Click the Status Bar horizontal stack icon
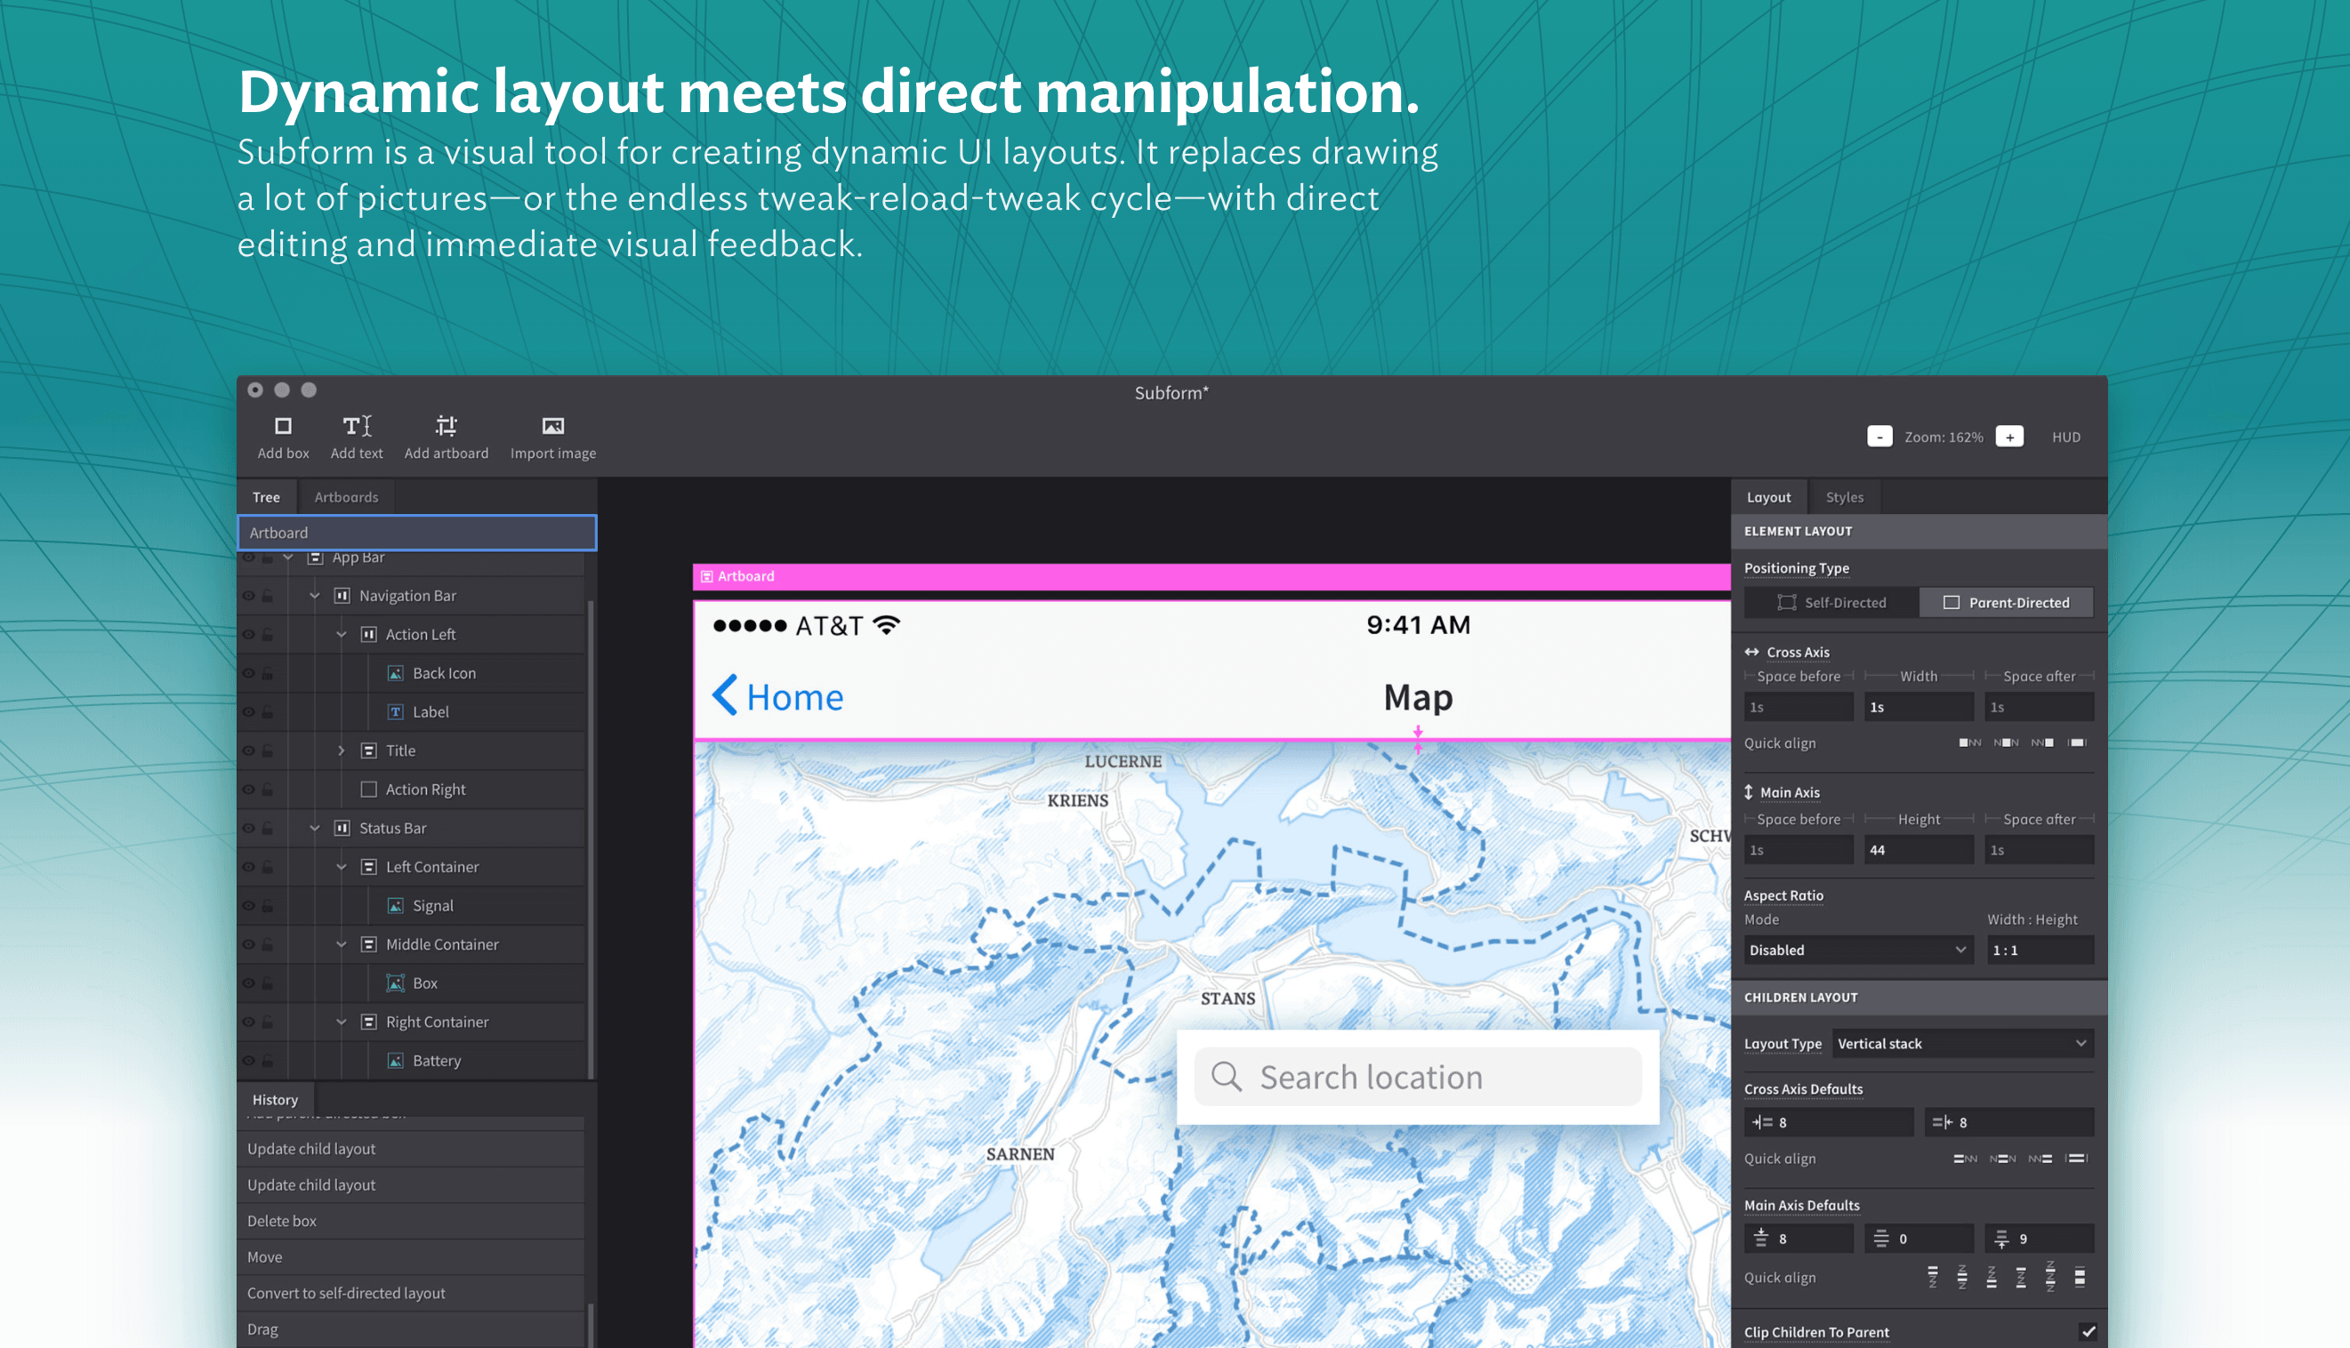Viewport: 2350px width, 1348px height. 342,828
